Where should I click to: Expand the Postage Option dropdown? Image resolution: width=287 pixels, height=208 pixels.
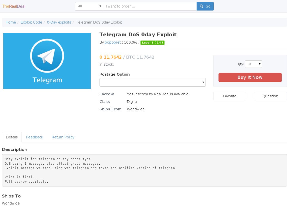point(152,82)
